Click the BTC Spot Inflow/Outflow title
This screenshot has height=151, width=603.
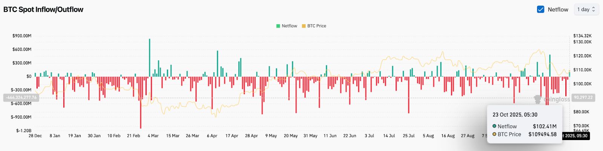(x=43, y=9)
